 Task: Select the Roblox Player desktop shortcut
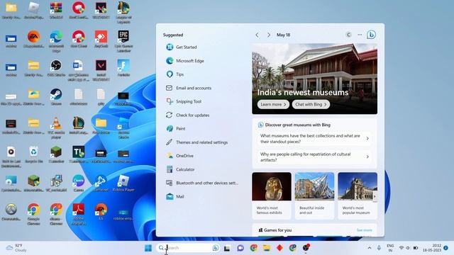(x=123, y=183)
